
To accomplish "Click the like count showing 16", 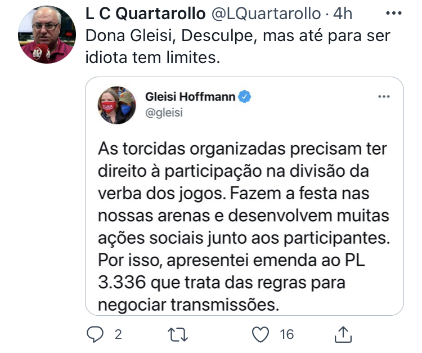I will (286, 335).
